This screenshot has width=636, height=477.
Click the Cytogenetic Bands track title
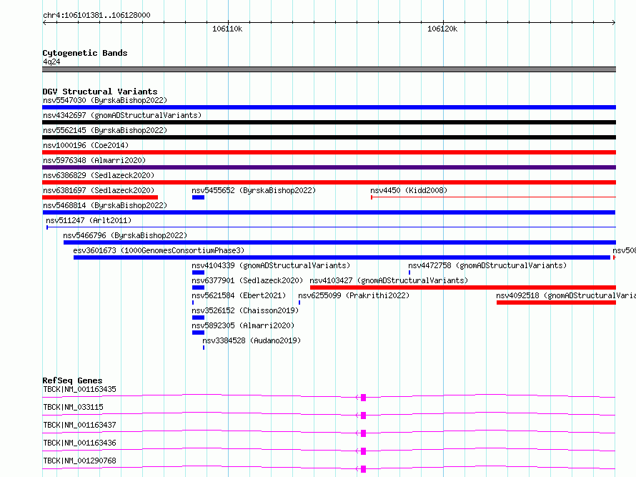coord(85,53)
